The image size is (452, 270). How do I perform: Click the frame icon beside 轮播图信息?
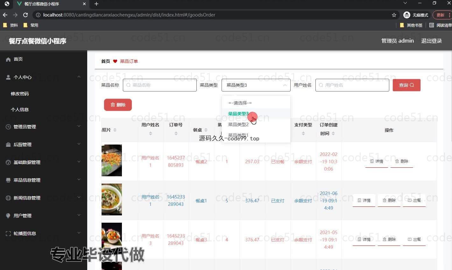(8, 233)
